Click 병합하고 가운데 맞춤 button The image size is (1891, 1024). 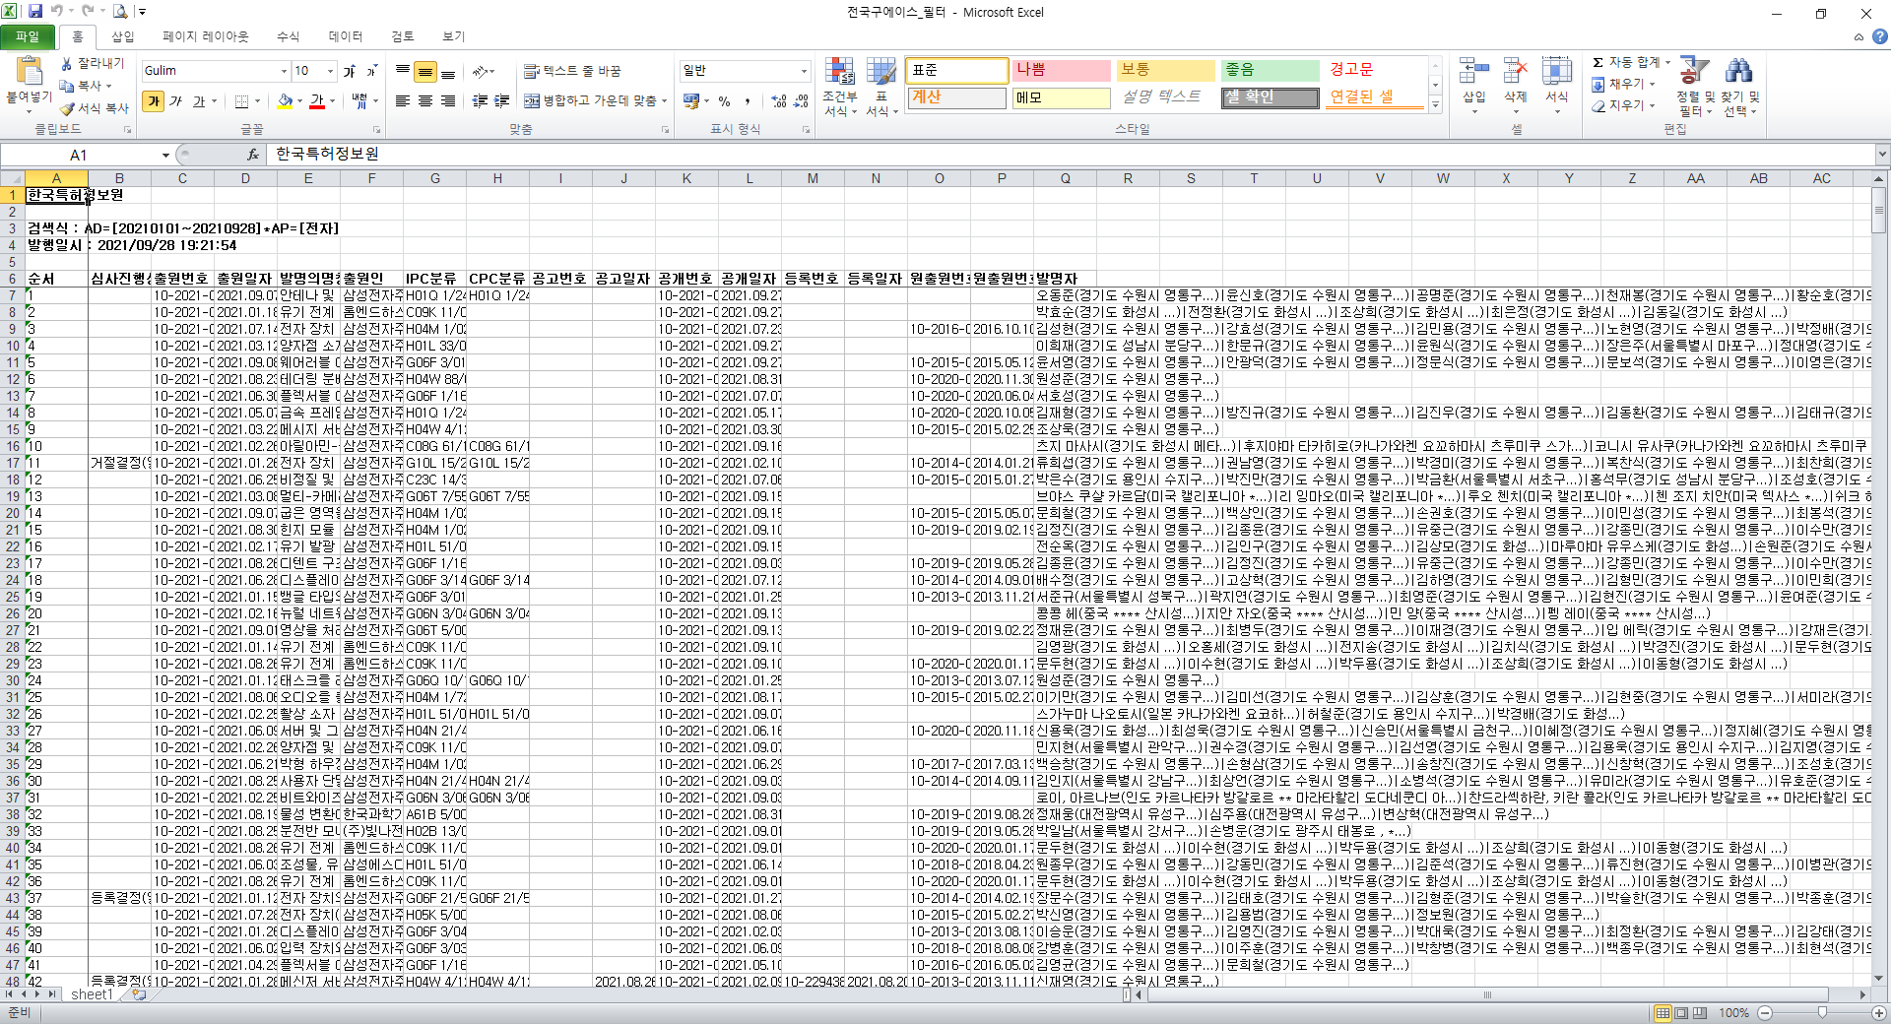pyautogui.click(x=590, y=101)
